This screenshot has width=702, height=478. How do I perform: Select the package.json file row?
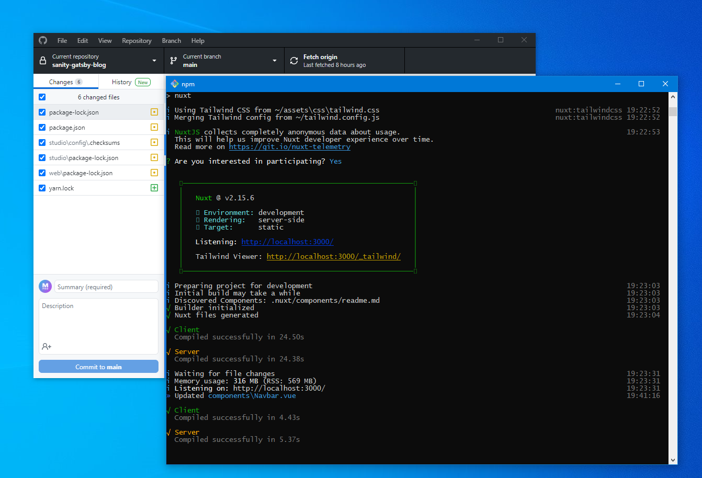pos(98,127)
